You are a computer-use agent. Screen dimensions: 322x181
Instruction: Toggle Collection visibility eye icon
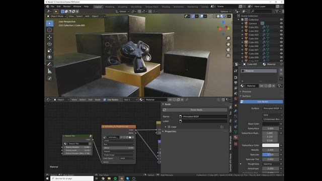281,20
